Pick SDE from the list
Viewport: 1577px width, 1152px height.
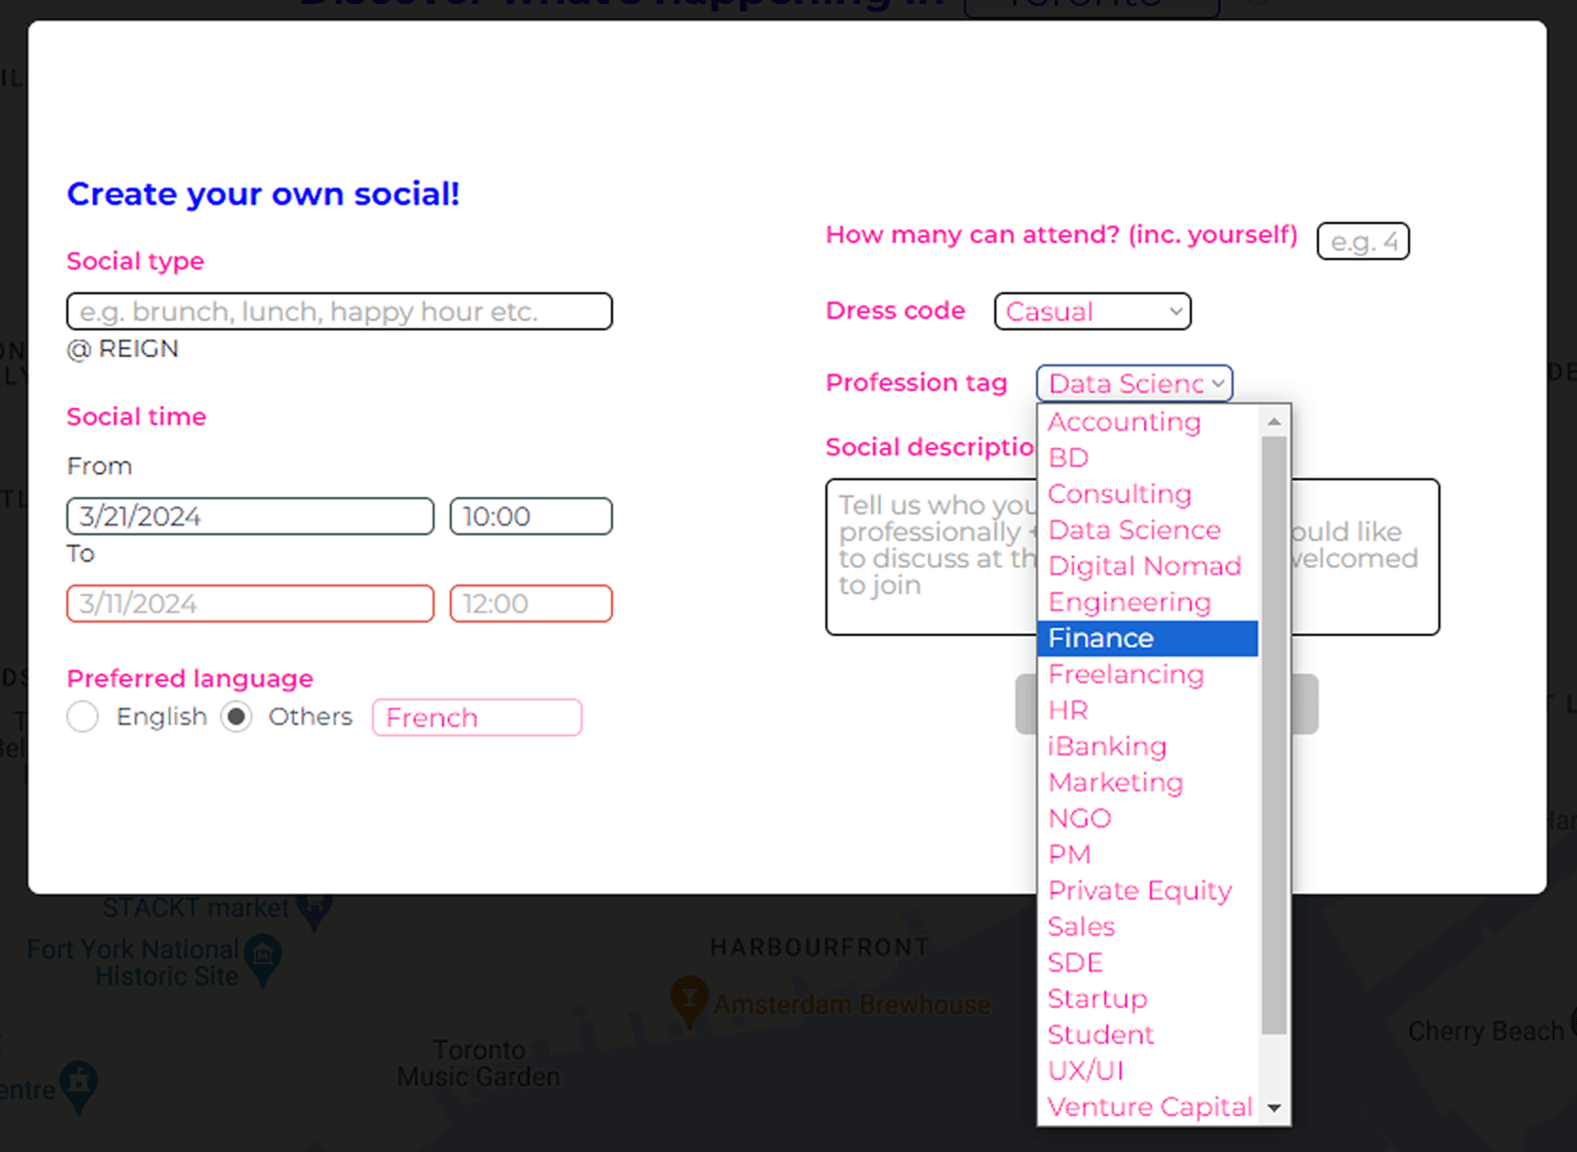click(x=1148, y=962)
